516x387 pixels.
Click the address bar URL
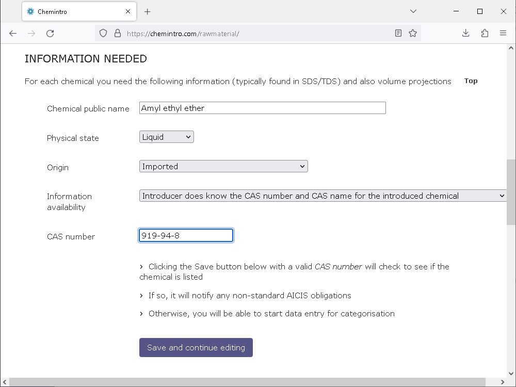[x=183, y=34]
